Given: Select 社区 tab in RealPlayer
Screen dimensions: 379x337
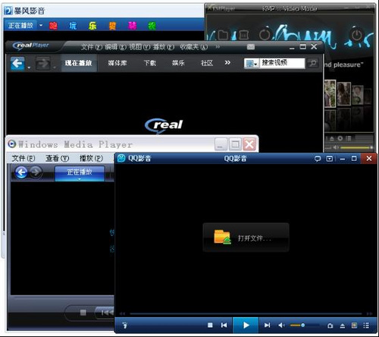Looking at the screenshot, I should (207, 63).
